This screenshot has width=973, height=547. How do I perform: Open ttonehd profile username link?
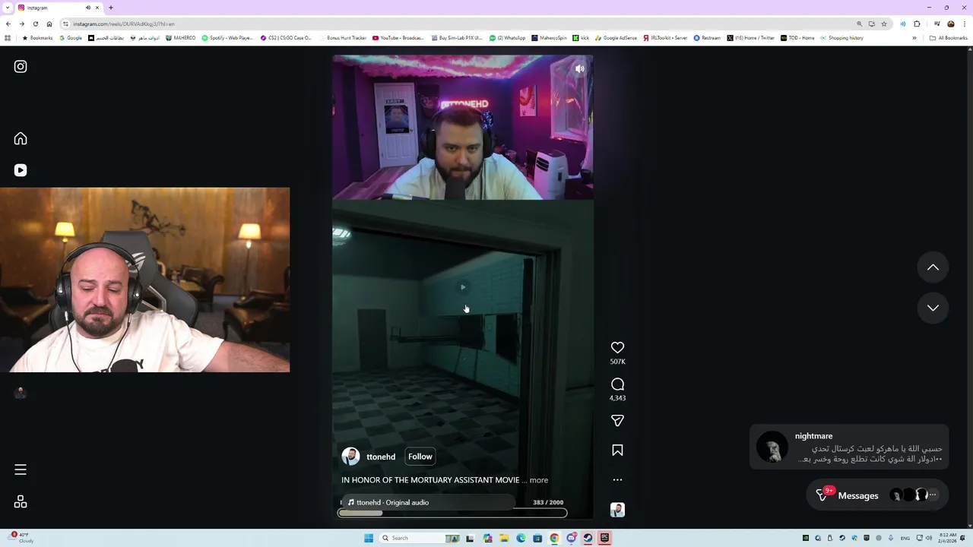click(381, 457)
